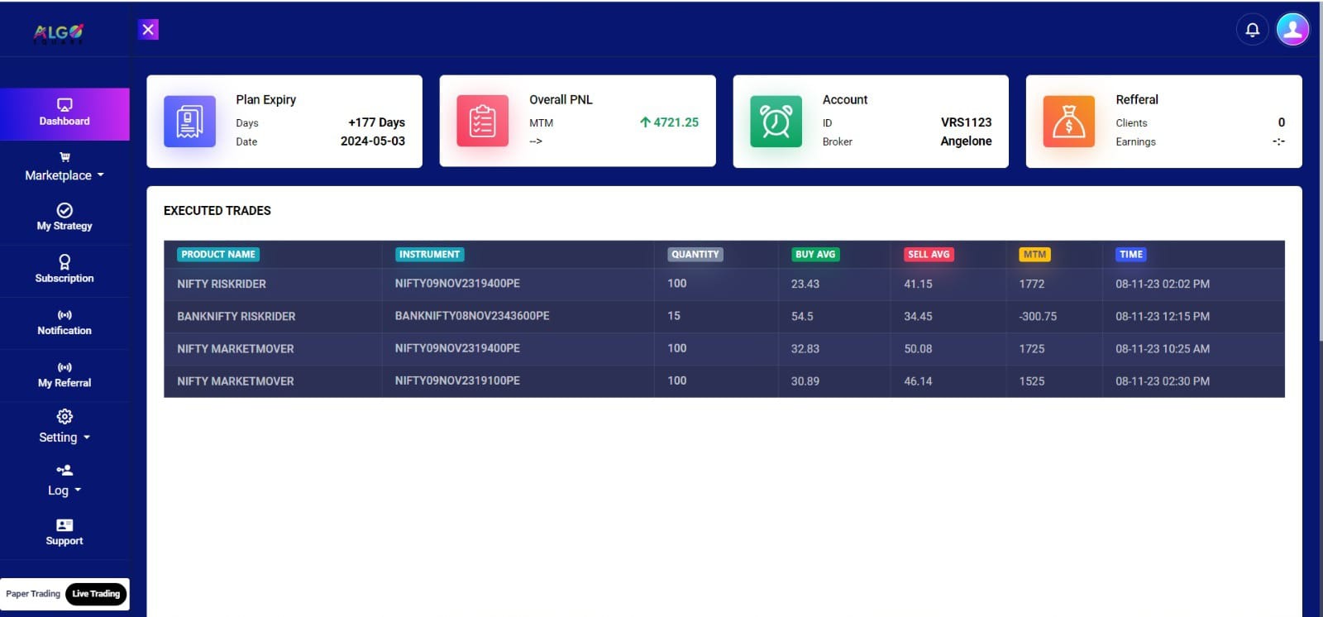Click the Notification broadcast icon
The width and height of the screenshot is (1323, 617).
[x=64, y=315]
